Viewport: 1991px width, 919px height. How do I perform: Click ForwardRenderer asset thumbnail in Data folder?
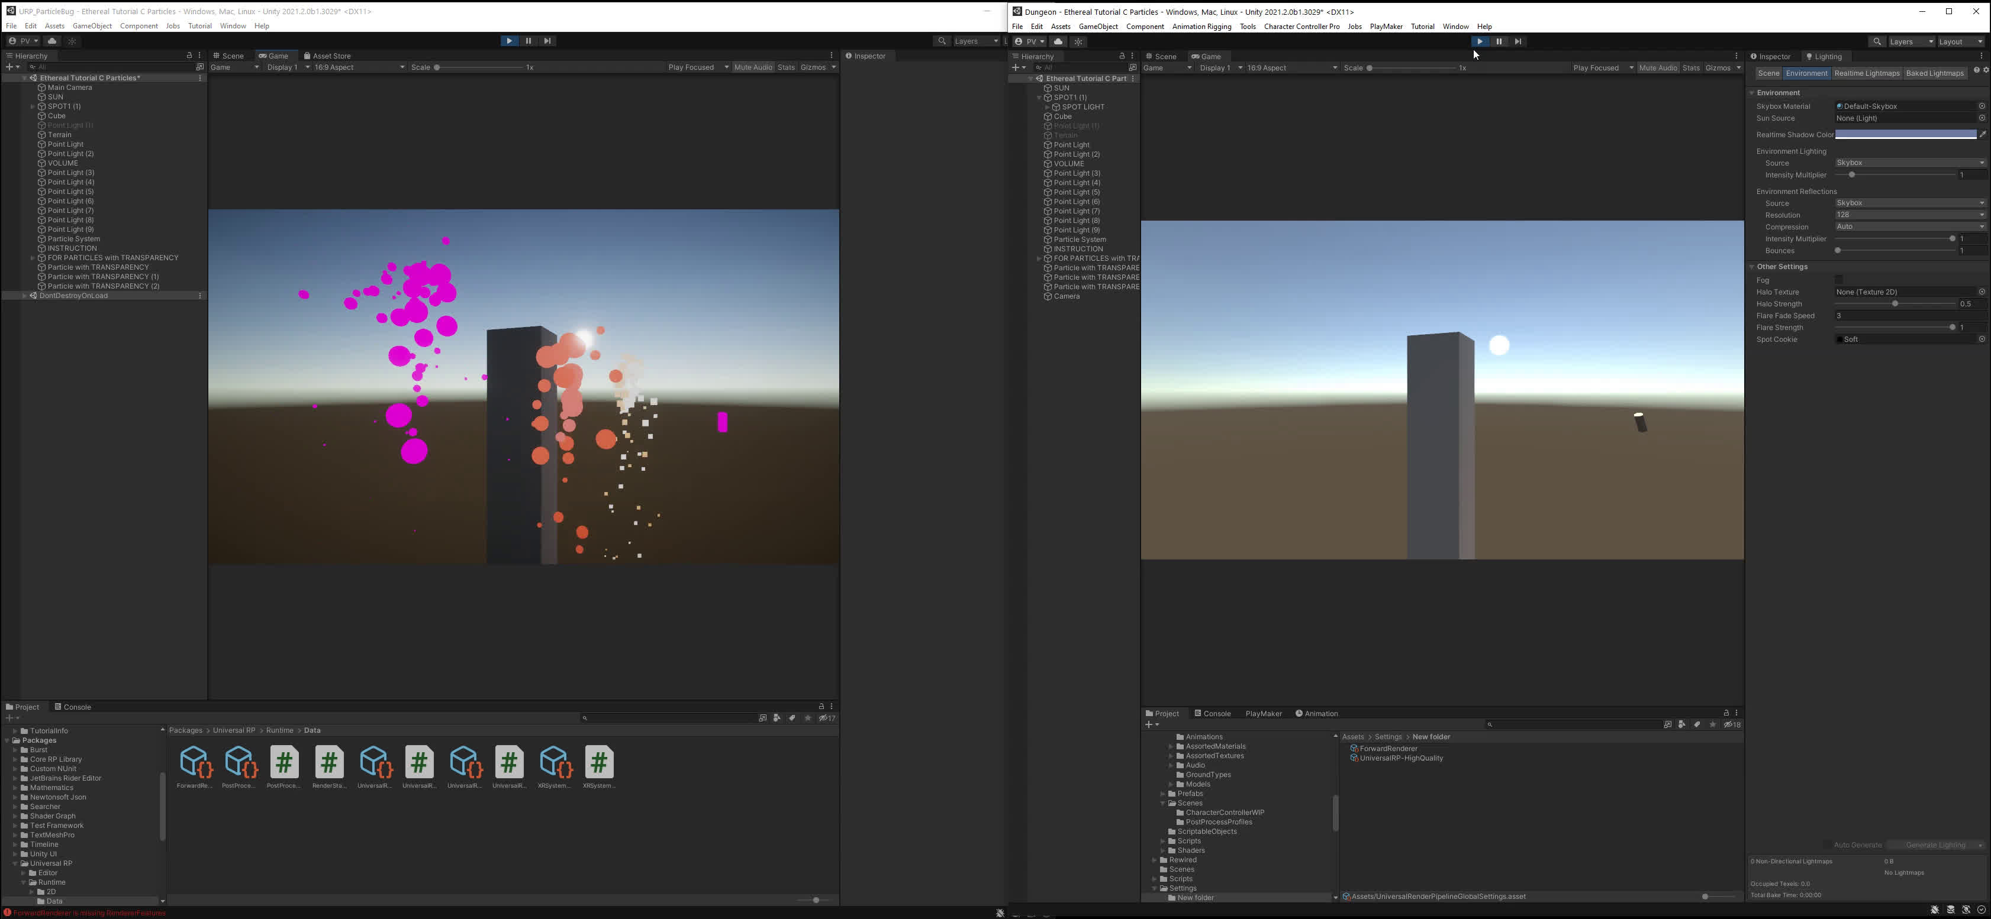click(x=195, y=762)
